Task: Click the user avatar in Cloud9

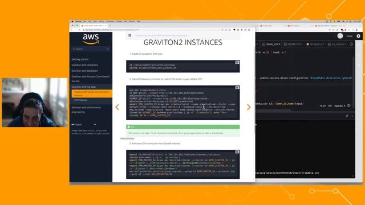Action: [340, 36]
